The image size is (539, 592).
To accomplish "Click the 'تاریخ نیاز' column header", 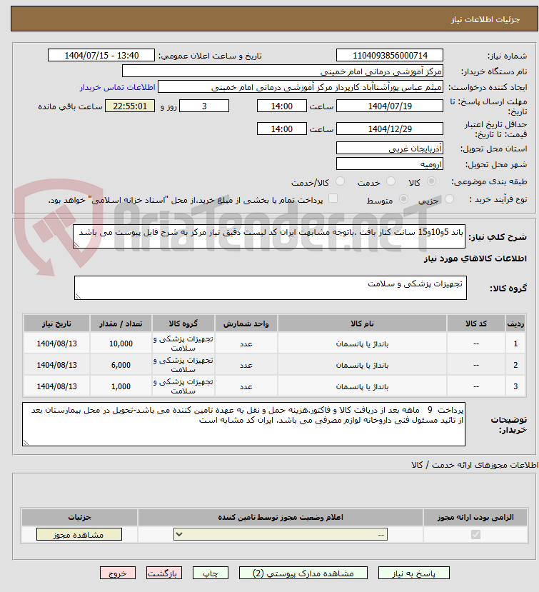I will pos(56,323).
